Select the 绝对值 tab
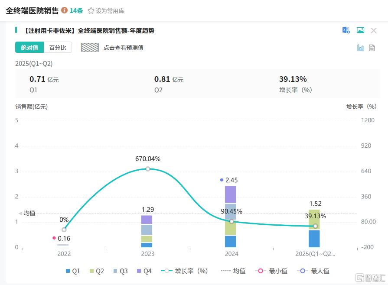Image resolution: width=388 pixels, height=285 pixels. pyautogui.click(x=29, y=48)
